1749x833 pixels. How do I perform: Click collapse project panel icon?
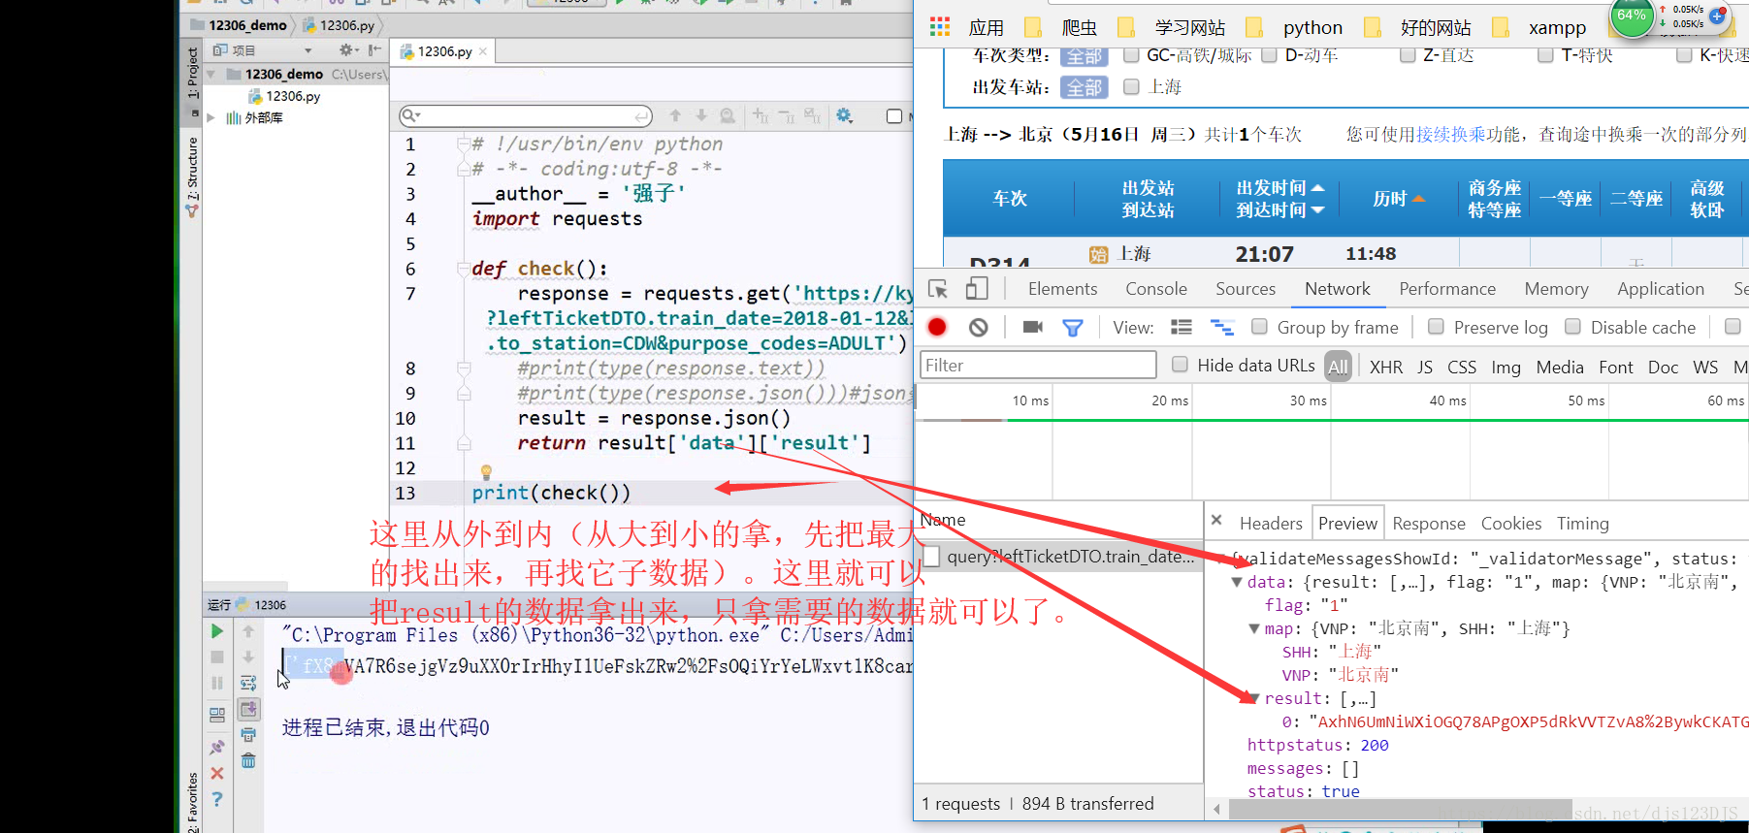pos(374,49)
